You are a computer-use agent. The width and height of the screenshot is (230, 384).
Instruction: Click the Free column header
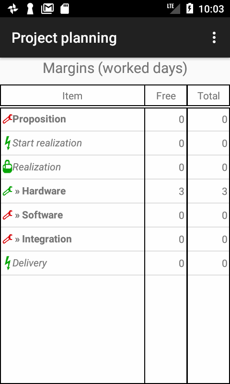tap(166, 96)
